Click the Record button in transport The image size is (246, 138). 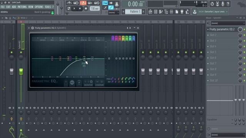point(86,8)
